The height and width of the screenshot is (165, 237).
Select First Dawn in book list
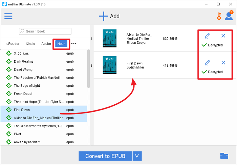click(44, 110)
